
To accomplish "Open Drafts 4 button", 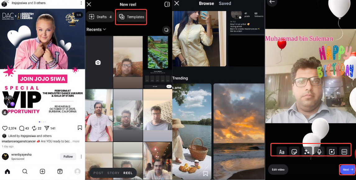I will (x=100, y=17).
